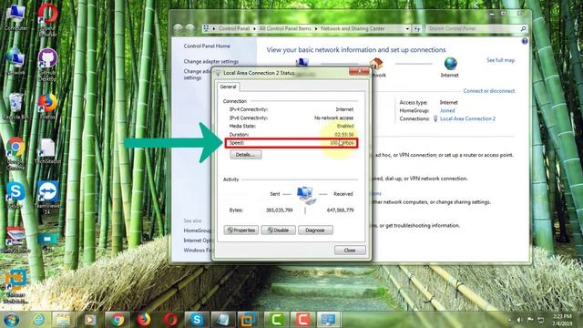This screenshot has width=583, height=328.
Task: Show hidden system tray icons
Action: [x=509, y=320]
